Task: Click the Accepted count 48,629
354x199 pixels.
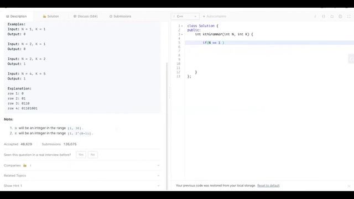Action: coord(26,144)
